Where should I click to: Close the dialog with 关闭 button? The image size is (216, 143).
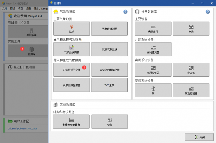coord(199,137)
